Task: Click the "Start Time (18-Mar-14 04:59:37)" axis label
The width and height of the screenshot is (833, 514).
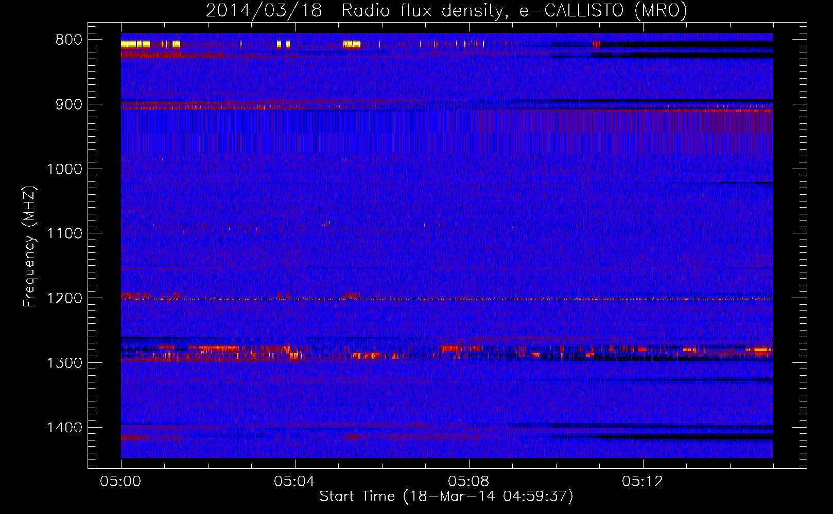Action: pos(446,497)
